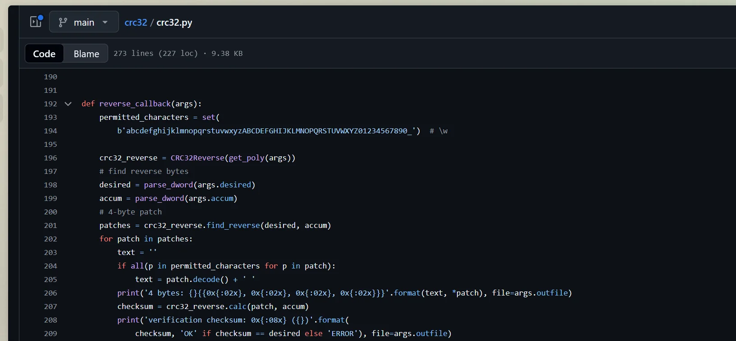Switch to the Code tab
This screenshot has width=736, height=341.
pos(44,54)
